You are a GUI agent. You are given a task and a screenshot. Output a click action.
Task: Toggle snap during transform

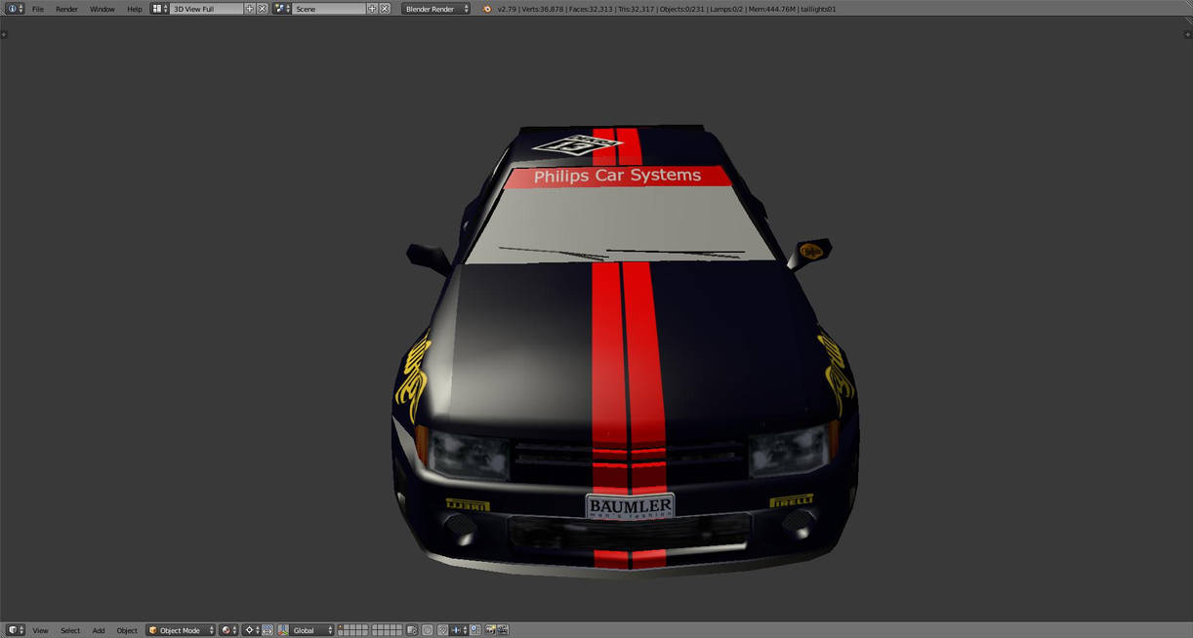(442, 630)
